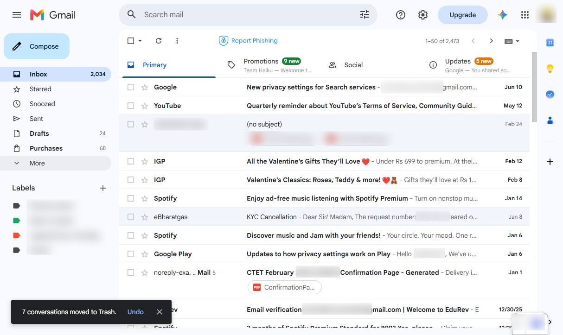This screenshot has height=335, width=563.
Task: Open the main menu hamburger icon
Action: tap(17, 15)
